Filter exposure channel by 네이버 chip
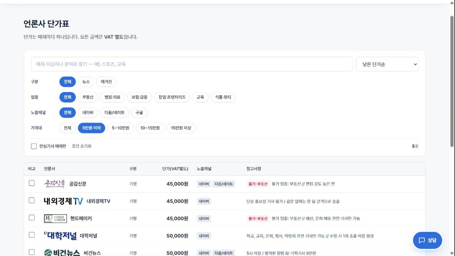This screenshot has height=256, width=455. (88, 113)
